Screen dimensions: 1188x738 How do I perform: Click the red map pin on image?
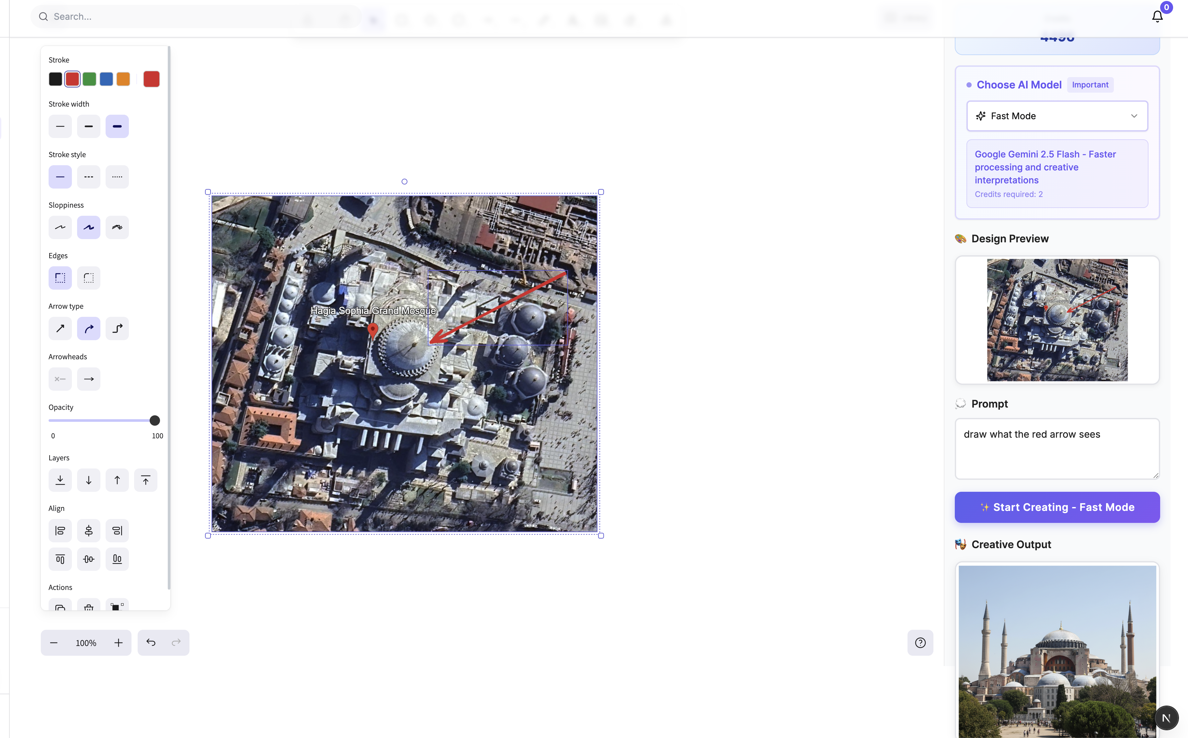373,330
